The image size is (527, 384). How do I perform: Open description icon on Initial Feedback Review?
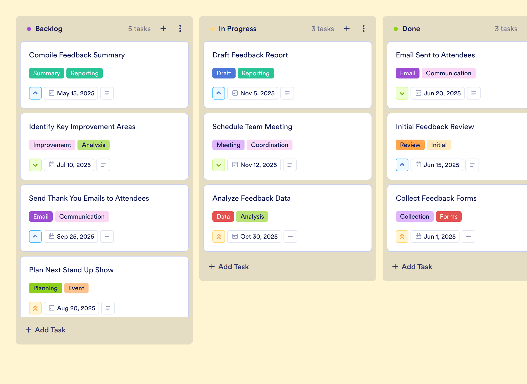(472, 165)
